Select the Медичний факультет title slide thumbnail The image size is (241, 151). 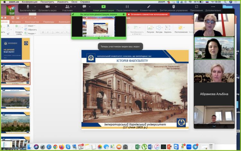[15, 49]
